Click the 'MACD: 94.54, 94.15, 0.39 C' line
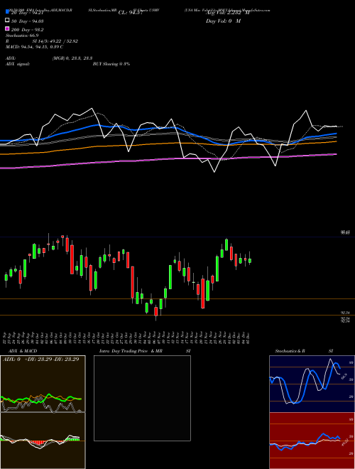Screen dimensions: 355x469 (34, 47)
